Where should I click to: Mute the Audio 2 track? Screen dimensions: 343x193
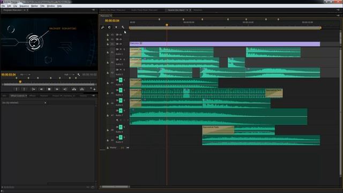(x=121, y=60)
